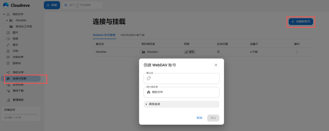Screen dimensions: 329x131
Task: Click the document icon beside 文档
Action: pyautogui.click(x=8, y=51)
